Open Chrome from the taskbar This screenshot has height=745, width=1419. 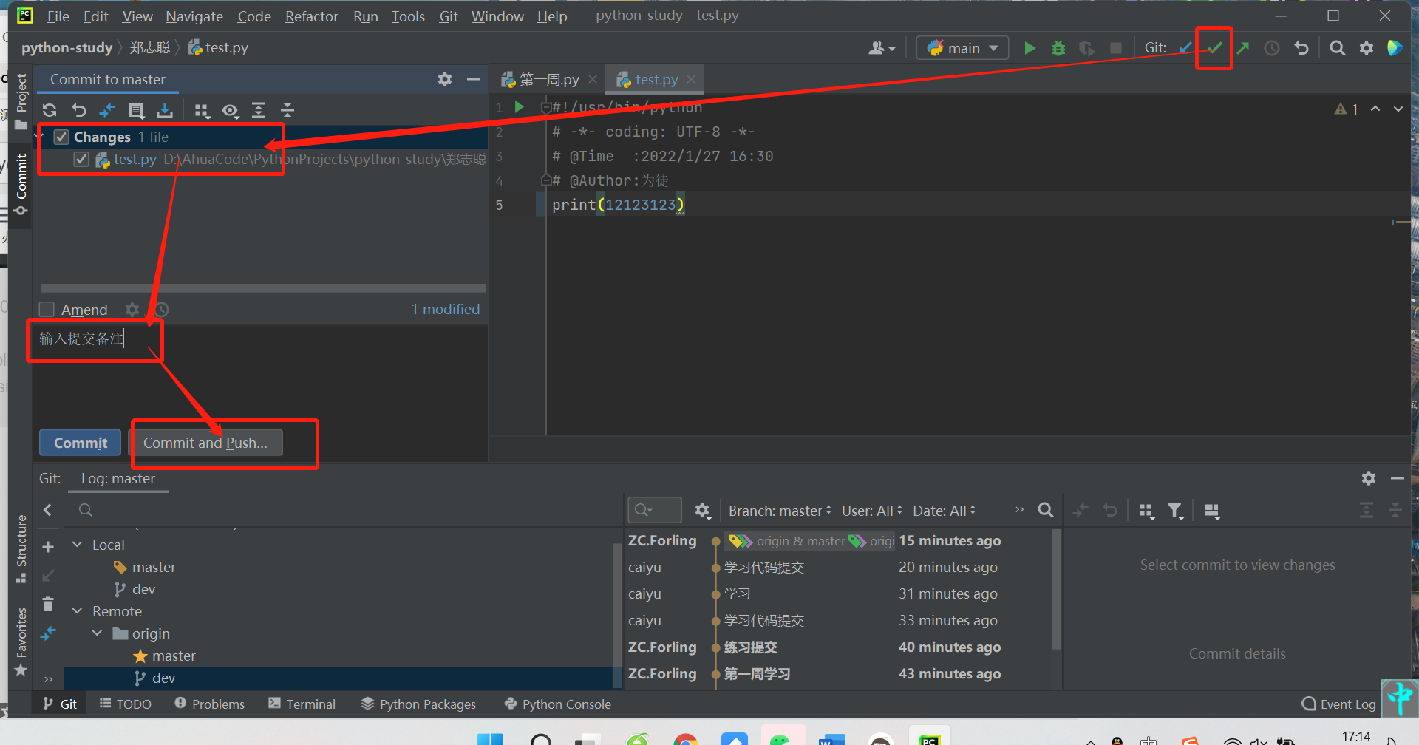click(x=686, y=740)
